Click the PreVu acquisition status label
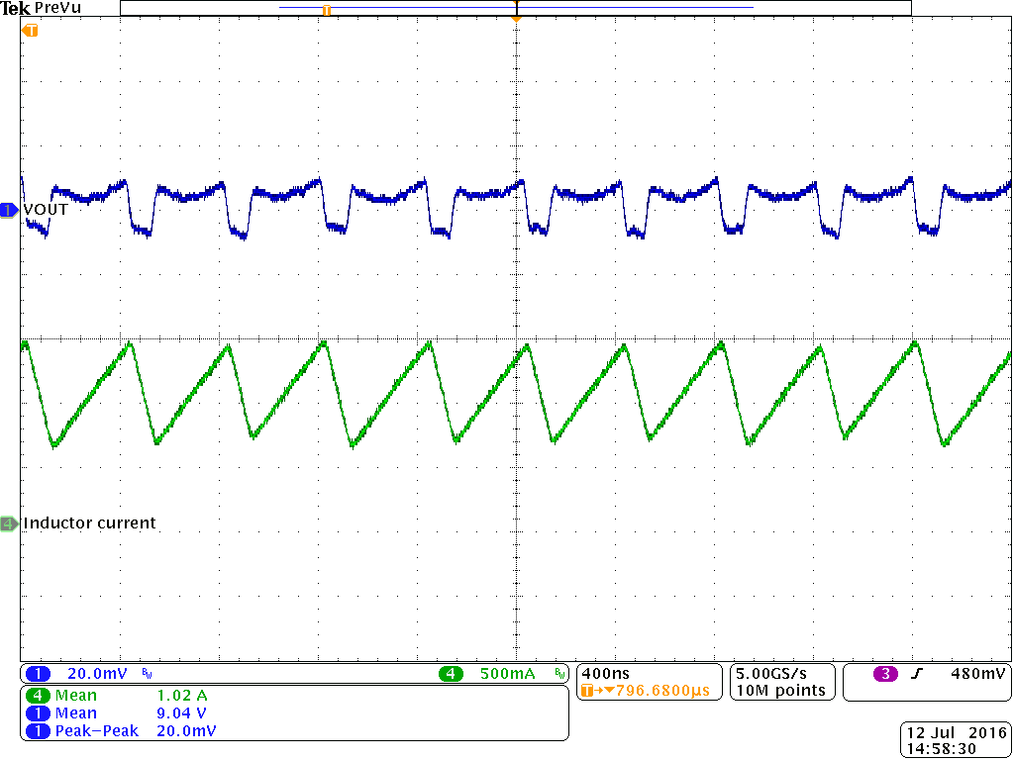Image resolution: width=1014 pixels, height=760 pixels. pyautogui.click(x=55, y=8)
